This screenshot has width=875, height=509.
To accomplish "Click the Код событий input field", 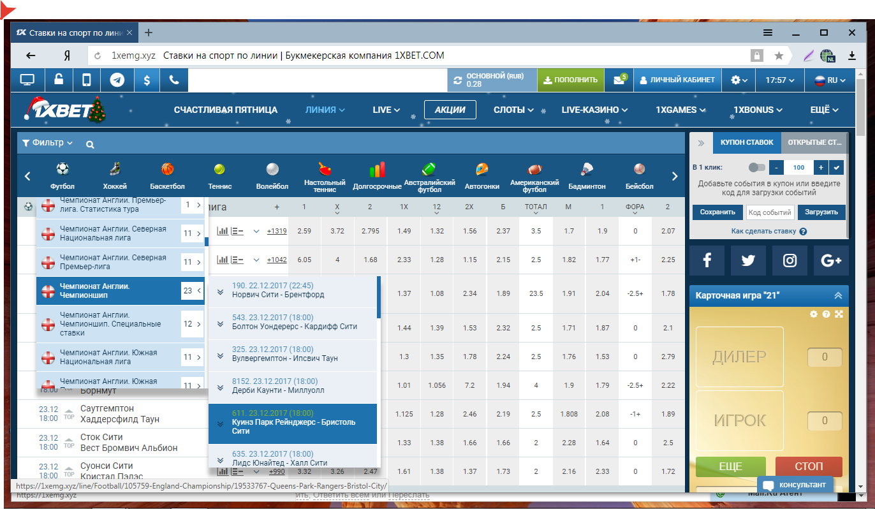I will pyautogui.click(x=770, y=212).
